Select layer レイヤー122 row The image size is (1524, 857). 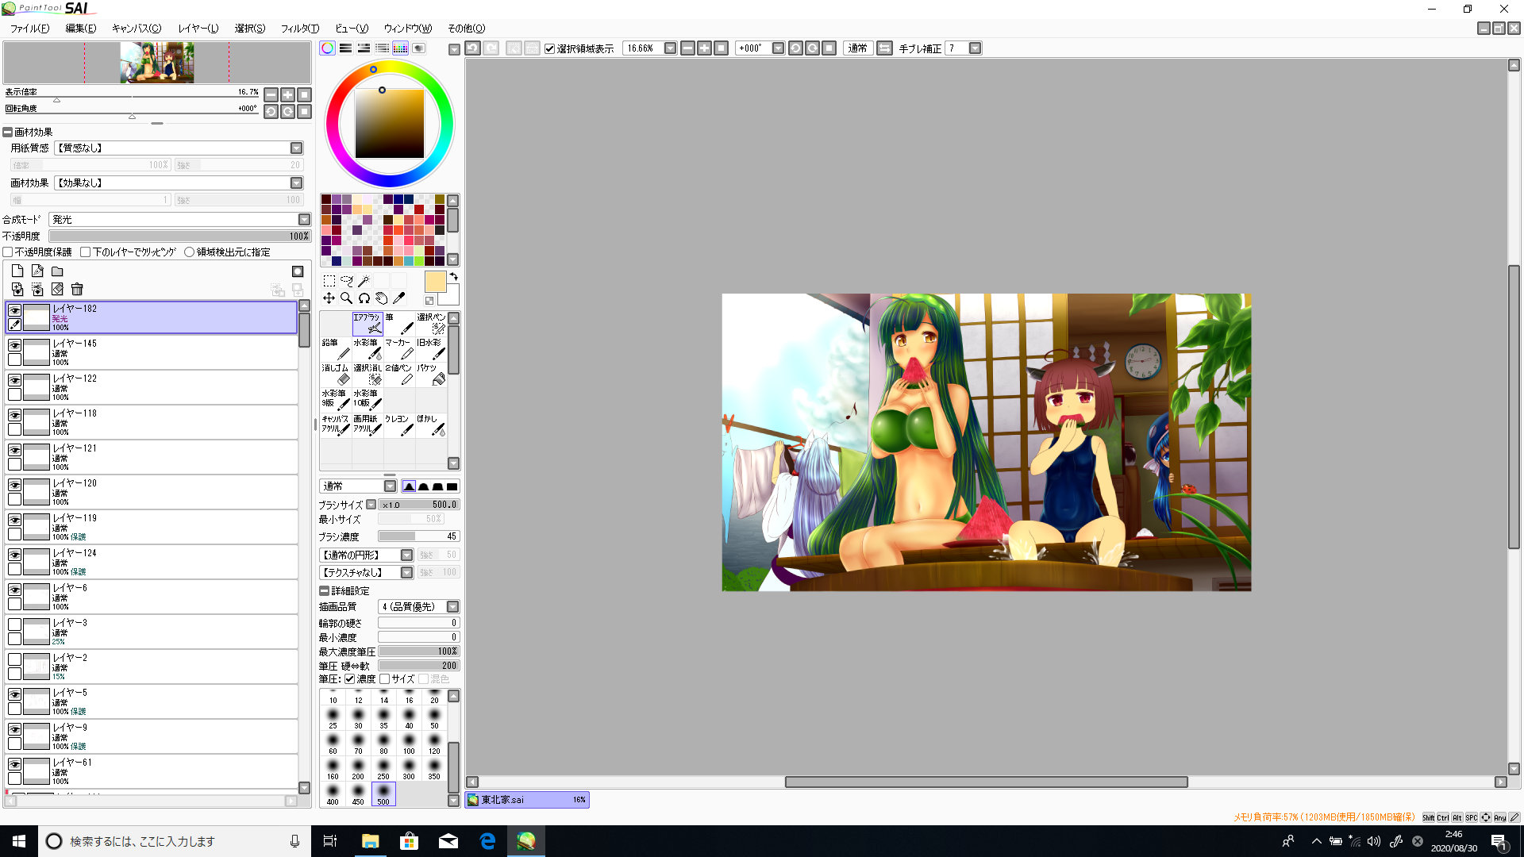click(x=152, y=387)
